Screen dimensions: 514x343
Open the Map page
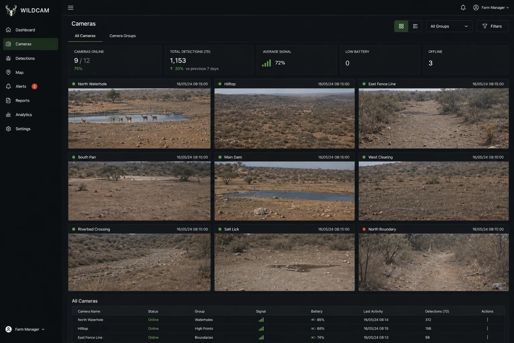pos(30,72)
